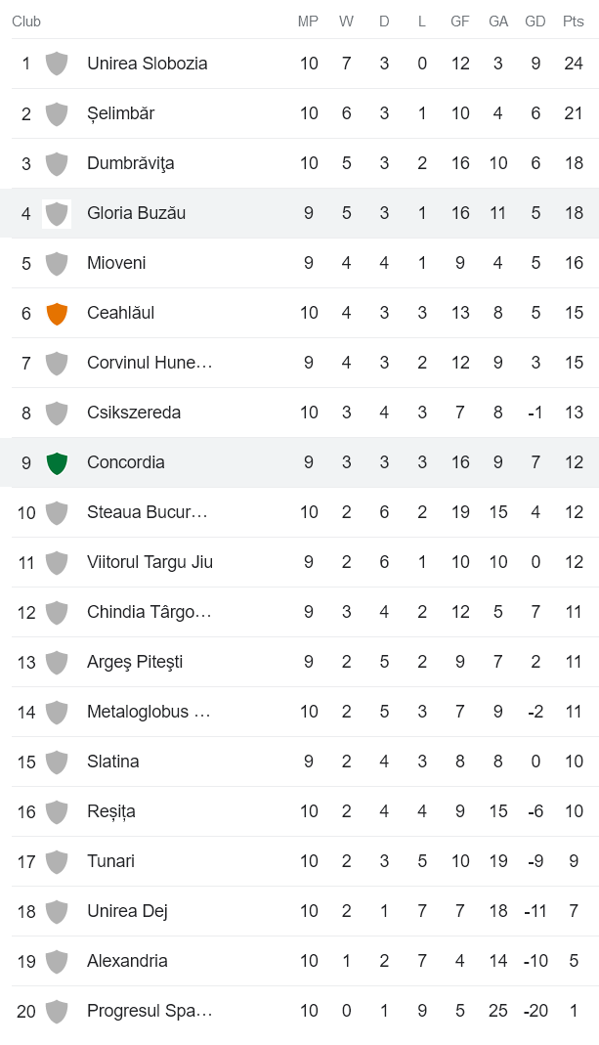Open the Steaua București team link
599x1045 pixels.
(x=147, y=512)
